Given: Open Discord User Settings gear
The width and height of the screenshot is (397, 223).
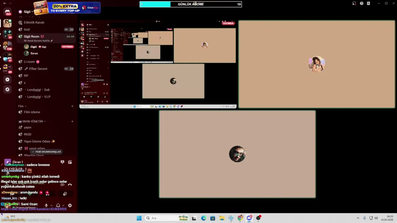Looking at the screenshot, I should pyautogui.click(x=70, y=205).
